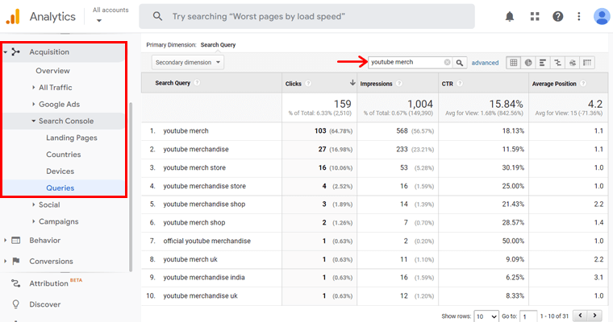The image size is (613, 322).
Task: Click 'youtube merch uk' query
Action: tap(190, 259)
